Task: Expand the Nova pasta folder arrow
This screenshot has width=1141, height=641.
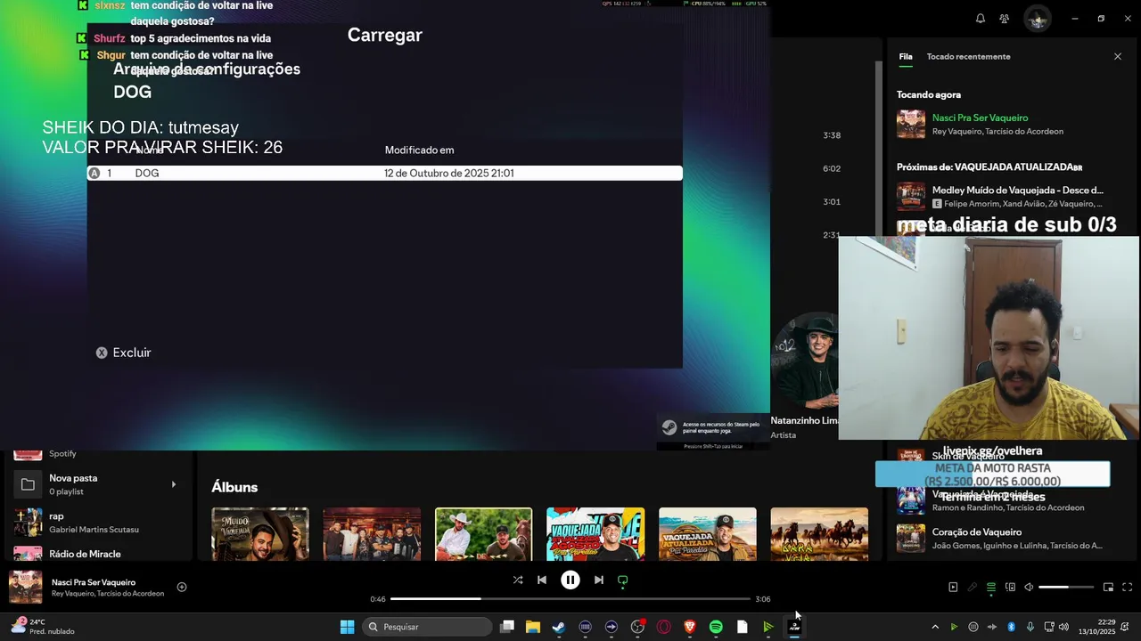Action: tap(174, 484)
